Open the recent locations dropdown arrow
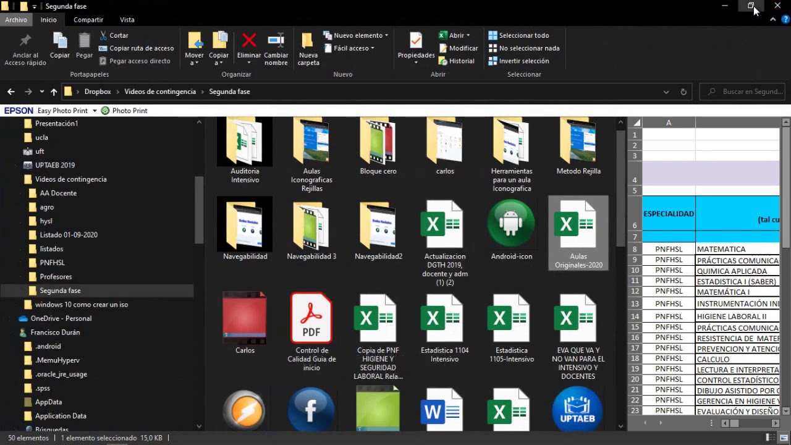 [41, 91]
